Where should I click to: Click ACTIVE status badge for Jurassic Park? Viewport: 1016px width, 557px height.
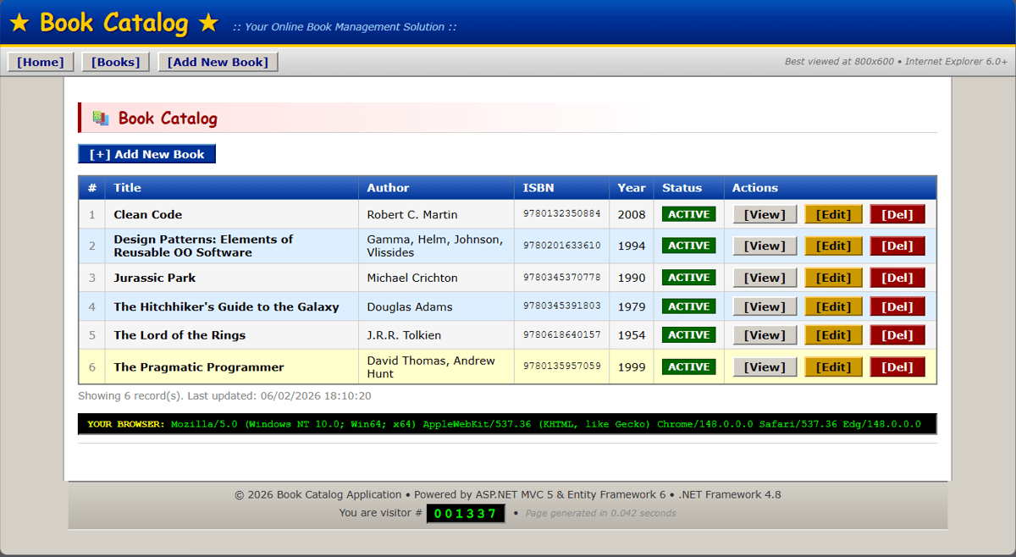[x=688, y=278]
